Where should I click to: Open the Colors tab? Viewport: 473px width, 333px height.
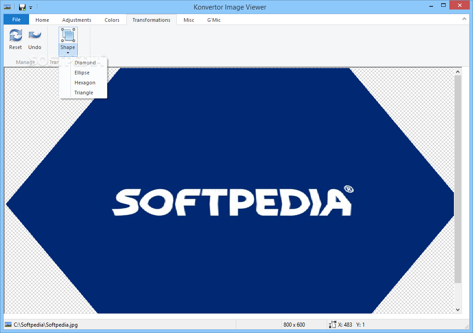point(112,20)
